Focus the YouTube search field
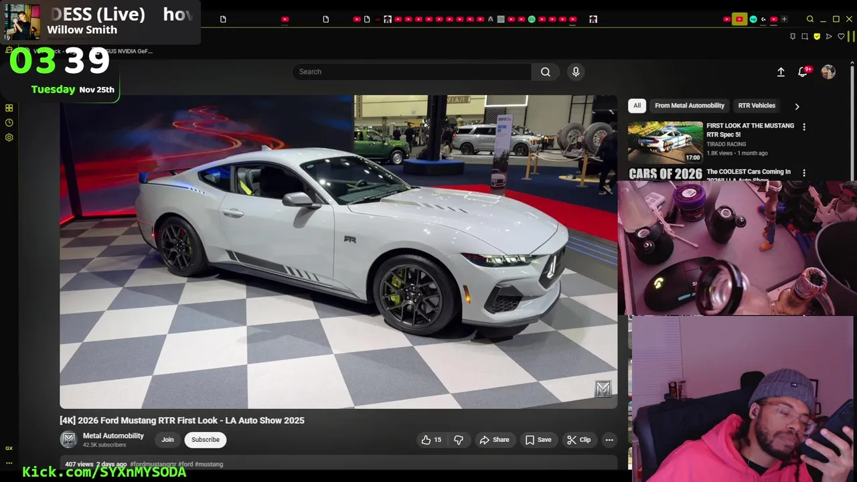 click(x=412, y=72)
